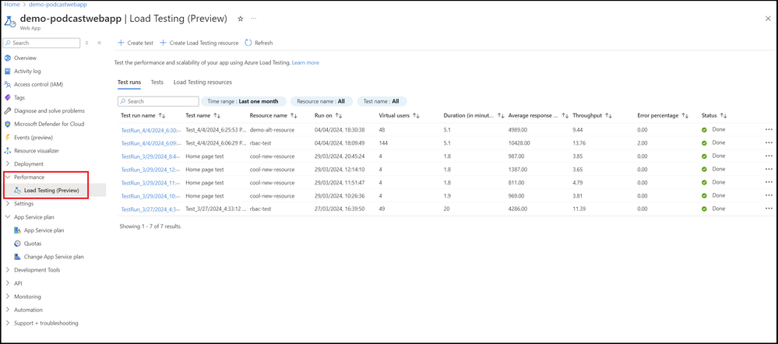Open Overview in the sidebar
Screen dimensions: 778x344
(x=25, y=58)
